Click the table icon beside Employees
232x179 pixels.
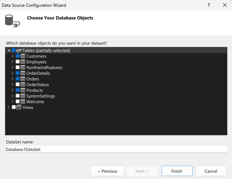(x=23, y=62)
